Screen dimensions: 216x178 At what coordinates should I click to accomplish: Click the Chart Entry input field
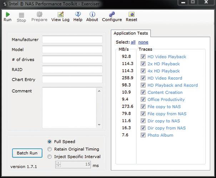pos(72,79)
